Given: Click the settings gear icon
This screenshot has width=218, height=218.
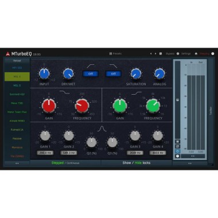Looking at the screenshot, I should 178,54.
